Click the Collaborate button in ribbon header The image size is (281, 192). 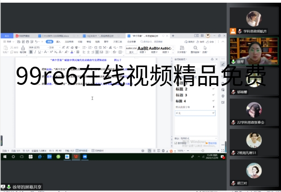(x=200, y=42)
